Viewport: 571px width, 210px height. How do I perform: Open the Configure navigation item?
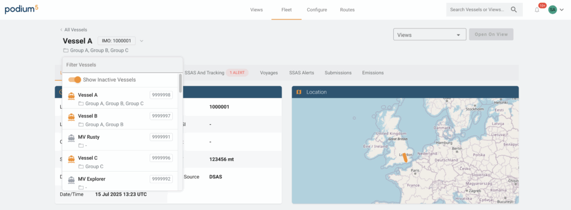(x=317, y=10)
